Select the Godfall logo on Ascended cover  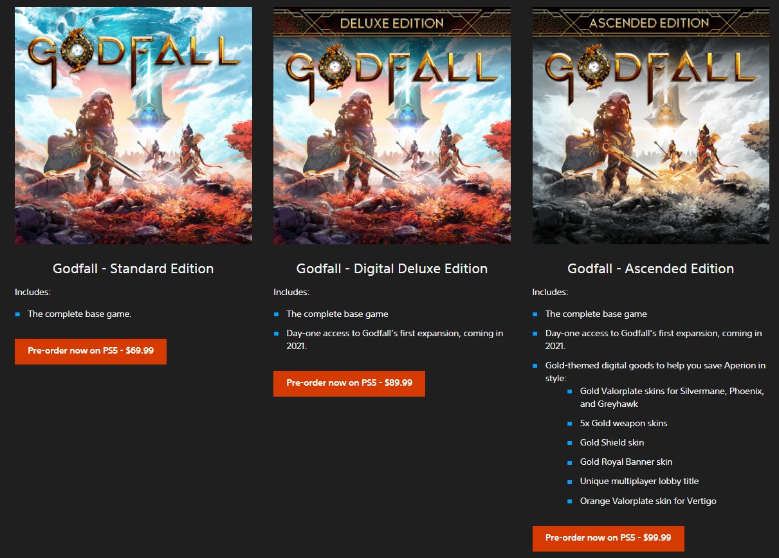tap(650, 71)
